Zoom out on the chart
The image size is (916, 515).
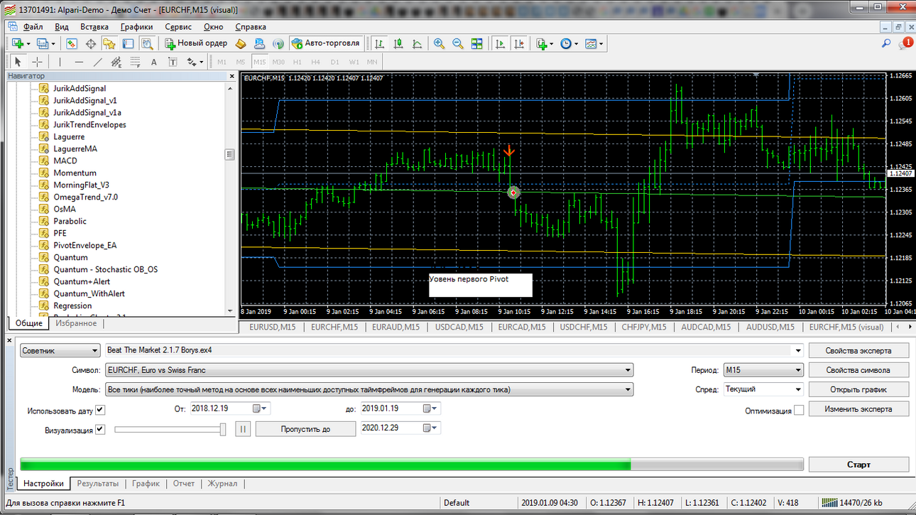[x=458, y=43]
